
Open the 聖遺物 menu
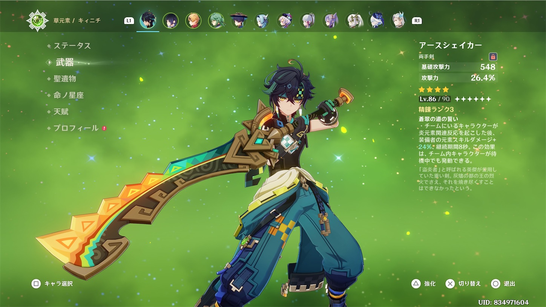coord(64,78)
